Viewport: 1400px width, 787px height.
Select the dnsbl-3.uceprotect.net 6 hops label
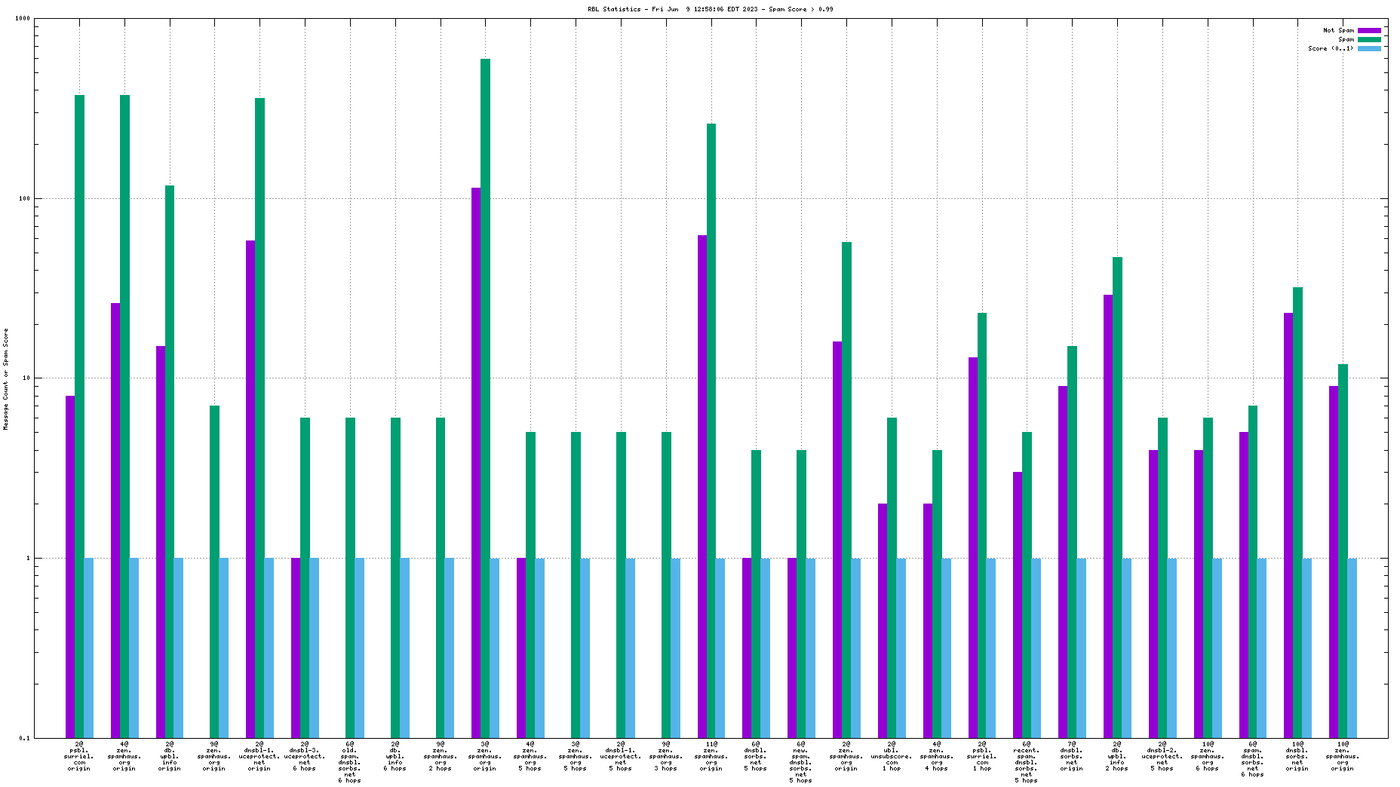pyautogui.click(x=305, y=756)
